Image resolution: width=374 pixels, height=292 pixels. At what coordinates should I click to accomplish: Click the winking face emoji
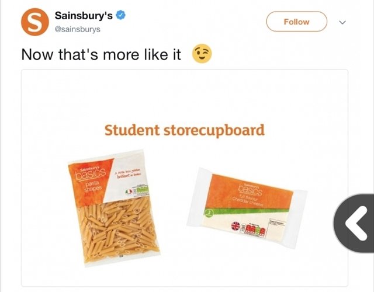pos(201,54)
